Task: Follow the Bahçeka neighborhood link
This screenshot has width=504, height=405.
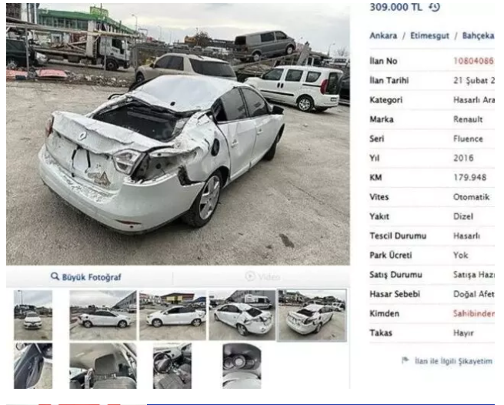Action: tap(479, 35)
